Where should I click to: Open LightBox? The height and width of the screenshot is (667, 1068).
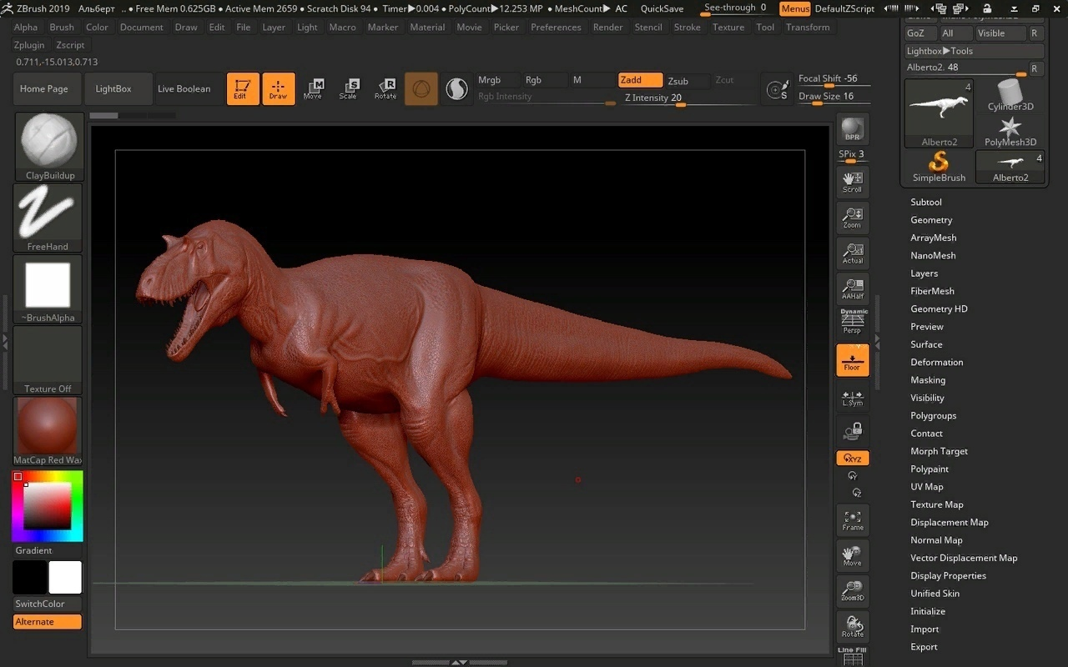(x=118, y=89)
